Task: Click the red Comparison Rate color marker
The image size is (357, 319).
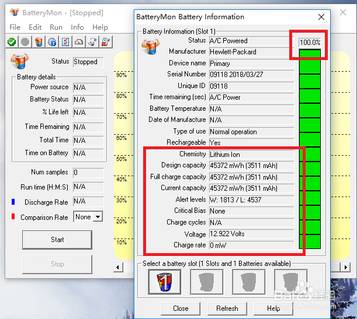Action: (13, 216)
